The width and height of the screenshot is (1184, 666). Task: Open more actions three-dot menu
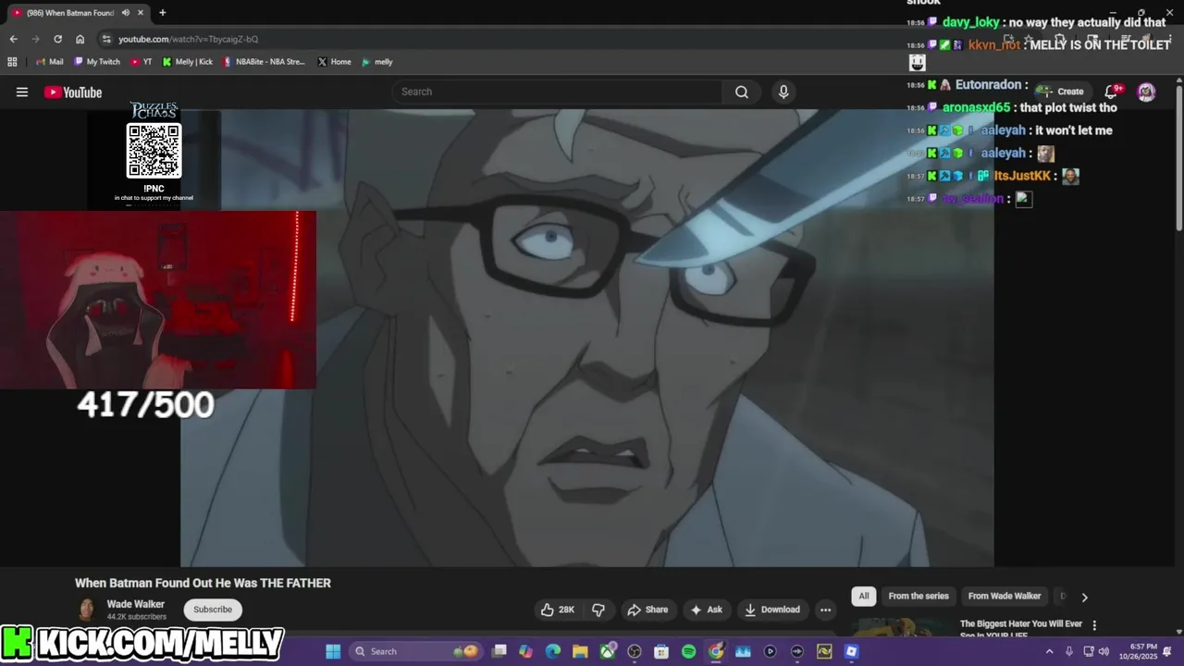pyautogui.click(x=825, y=610)
